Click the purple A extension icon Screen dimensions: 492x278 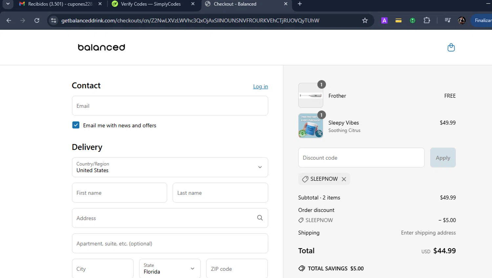(384, 21)
